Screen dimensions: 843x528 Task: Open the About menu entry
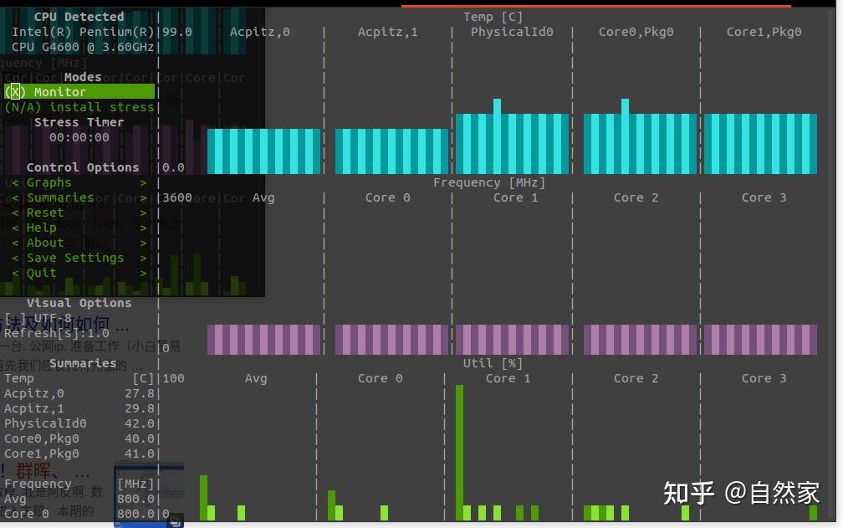tap(45, 242)
